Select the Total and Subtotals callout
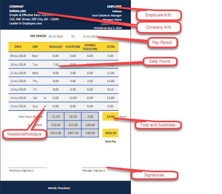The image size is (222, 194). click(158, 125)
